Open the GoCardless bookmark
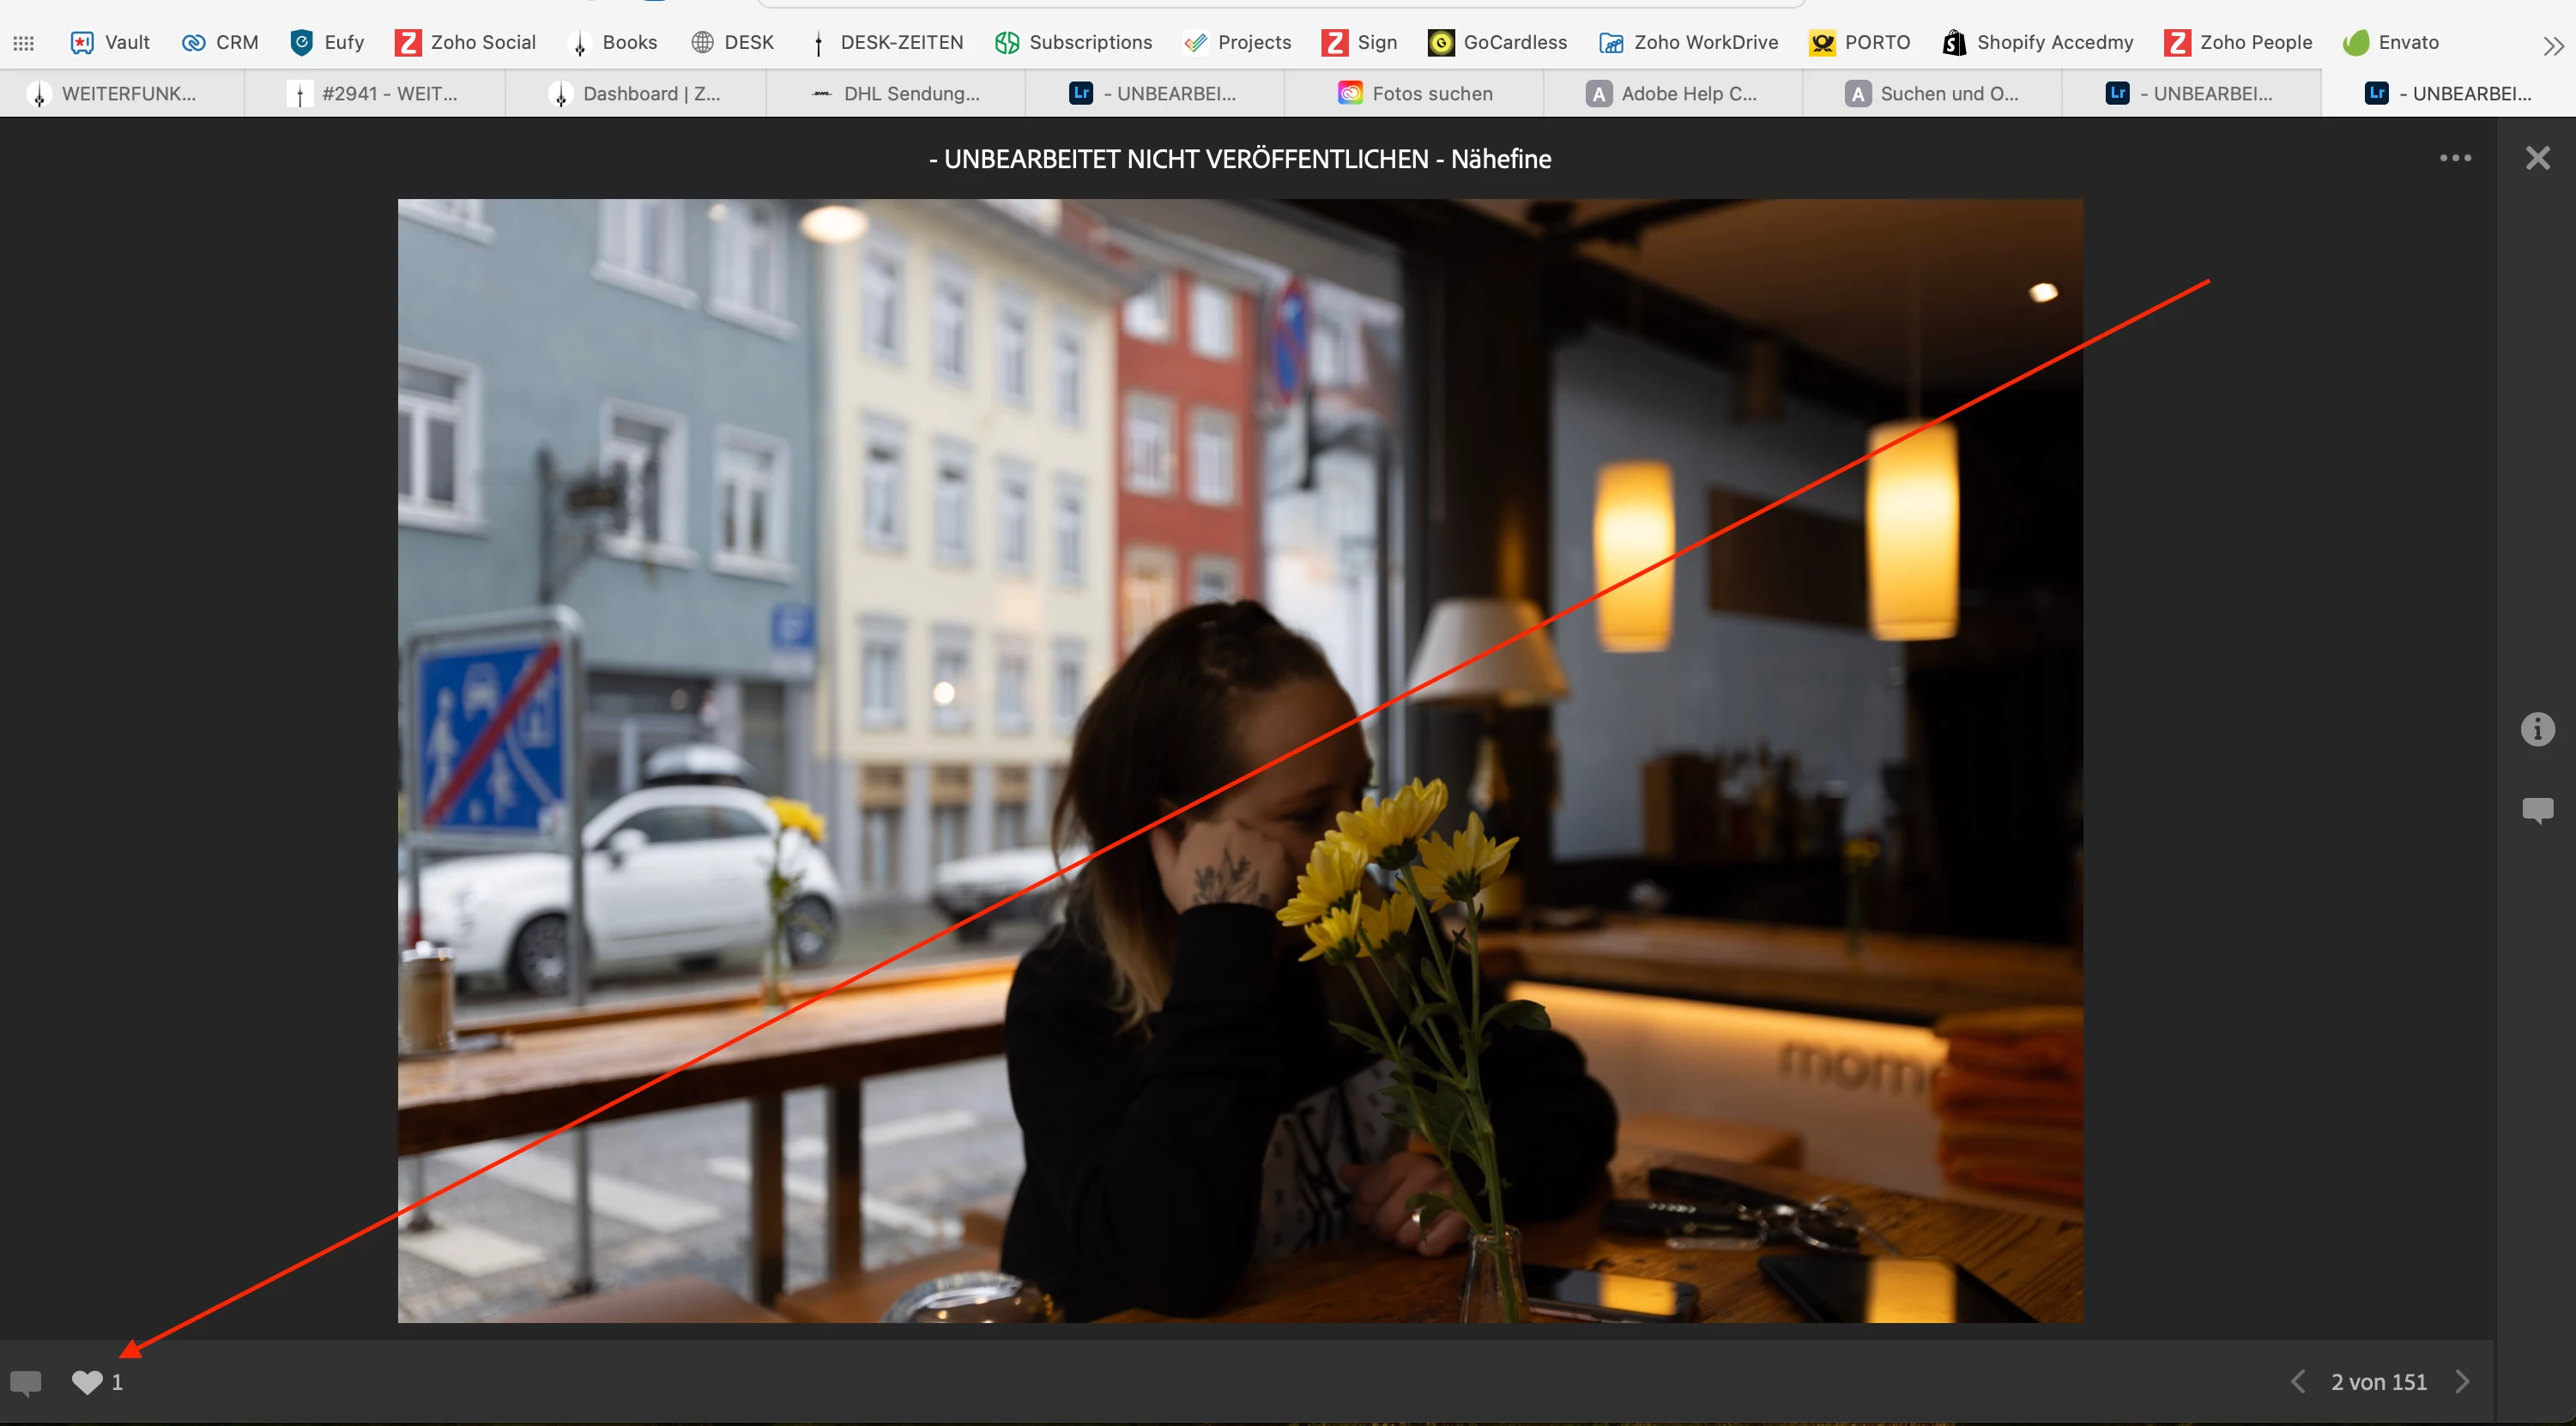Viewport: 2576px width, 1426px height. tap(1498, 42)
